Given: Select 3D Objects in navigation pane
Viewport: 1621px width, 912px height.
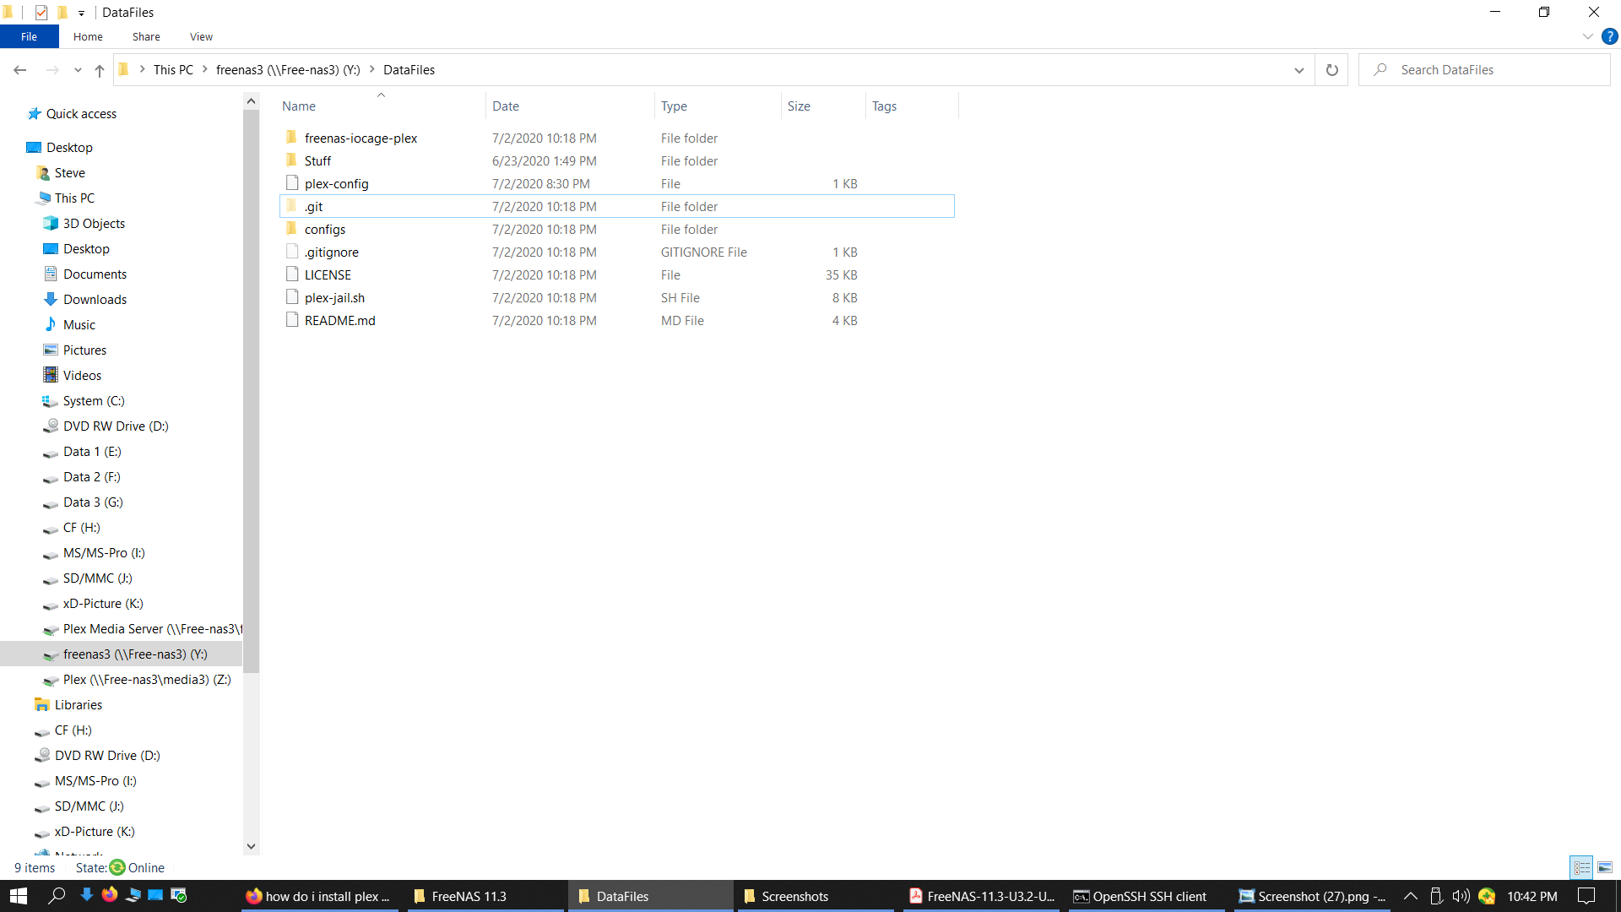Looking at the screenshot, I should coord(94,224).
